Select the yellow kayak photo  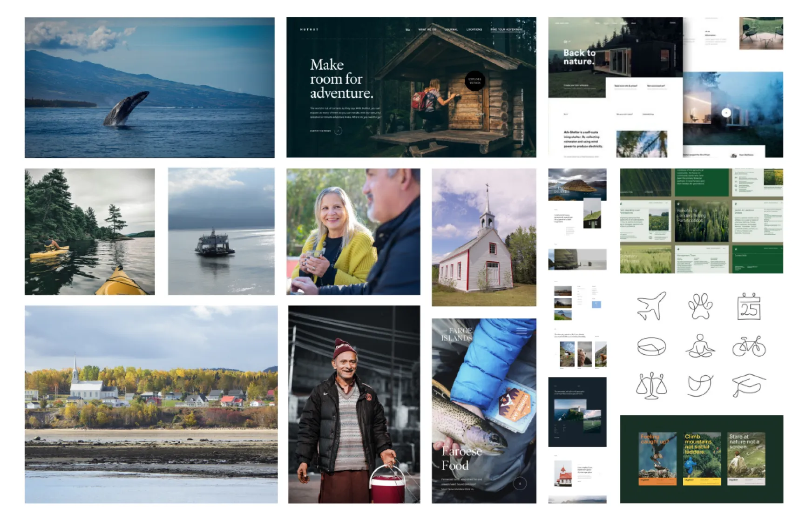click(x=90, y=231)
